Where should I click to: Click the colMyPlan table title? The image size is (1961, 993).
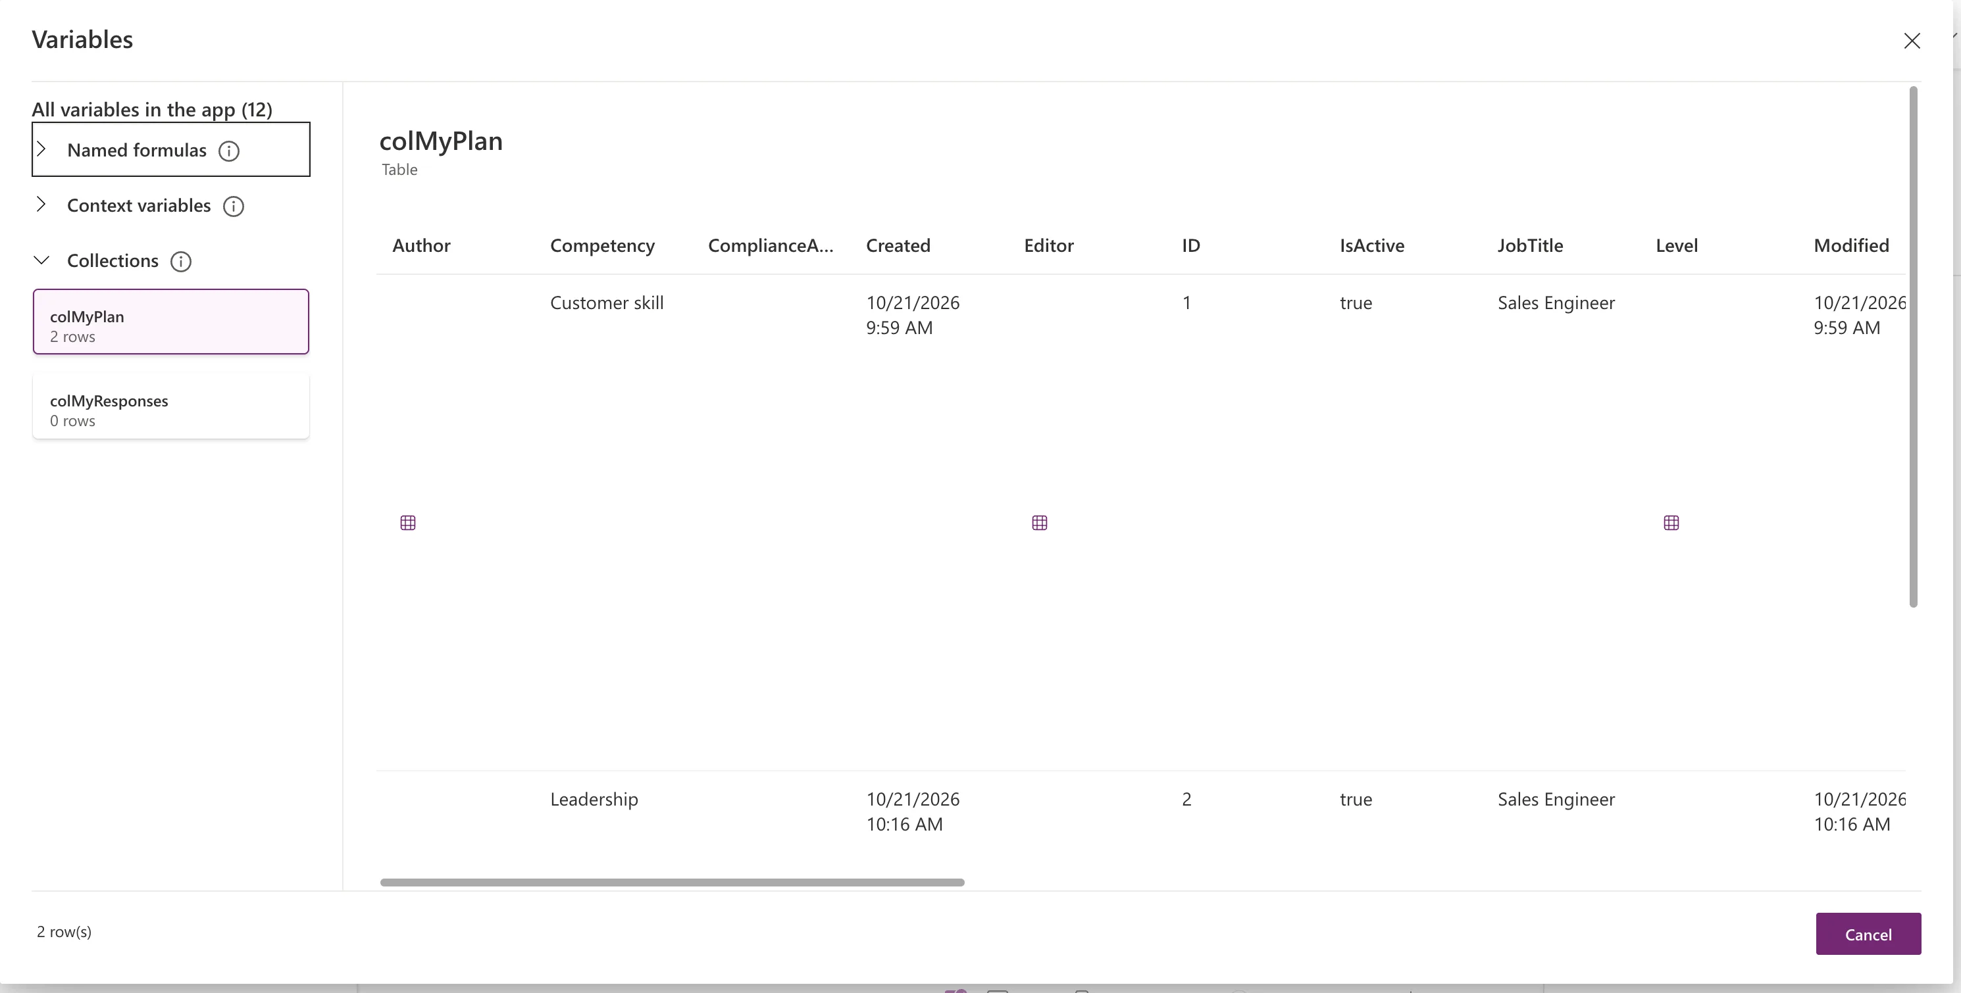tap(441, 141)
